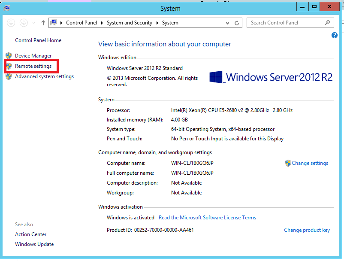Click the shield icon beside Change settings
The width and height of the screenshot is (344, 261).
pos(288,163)
